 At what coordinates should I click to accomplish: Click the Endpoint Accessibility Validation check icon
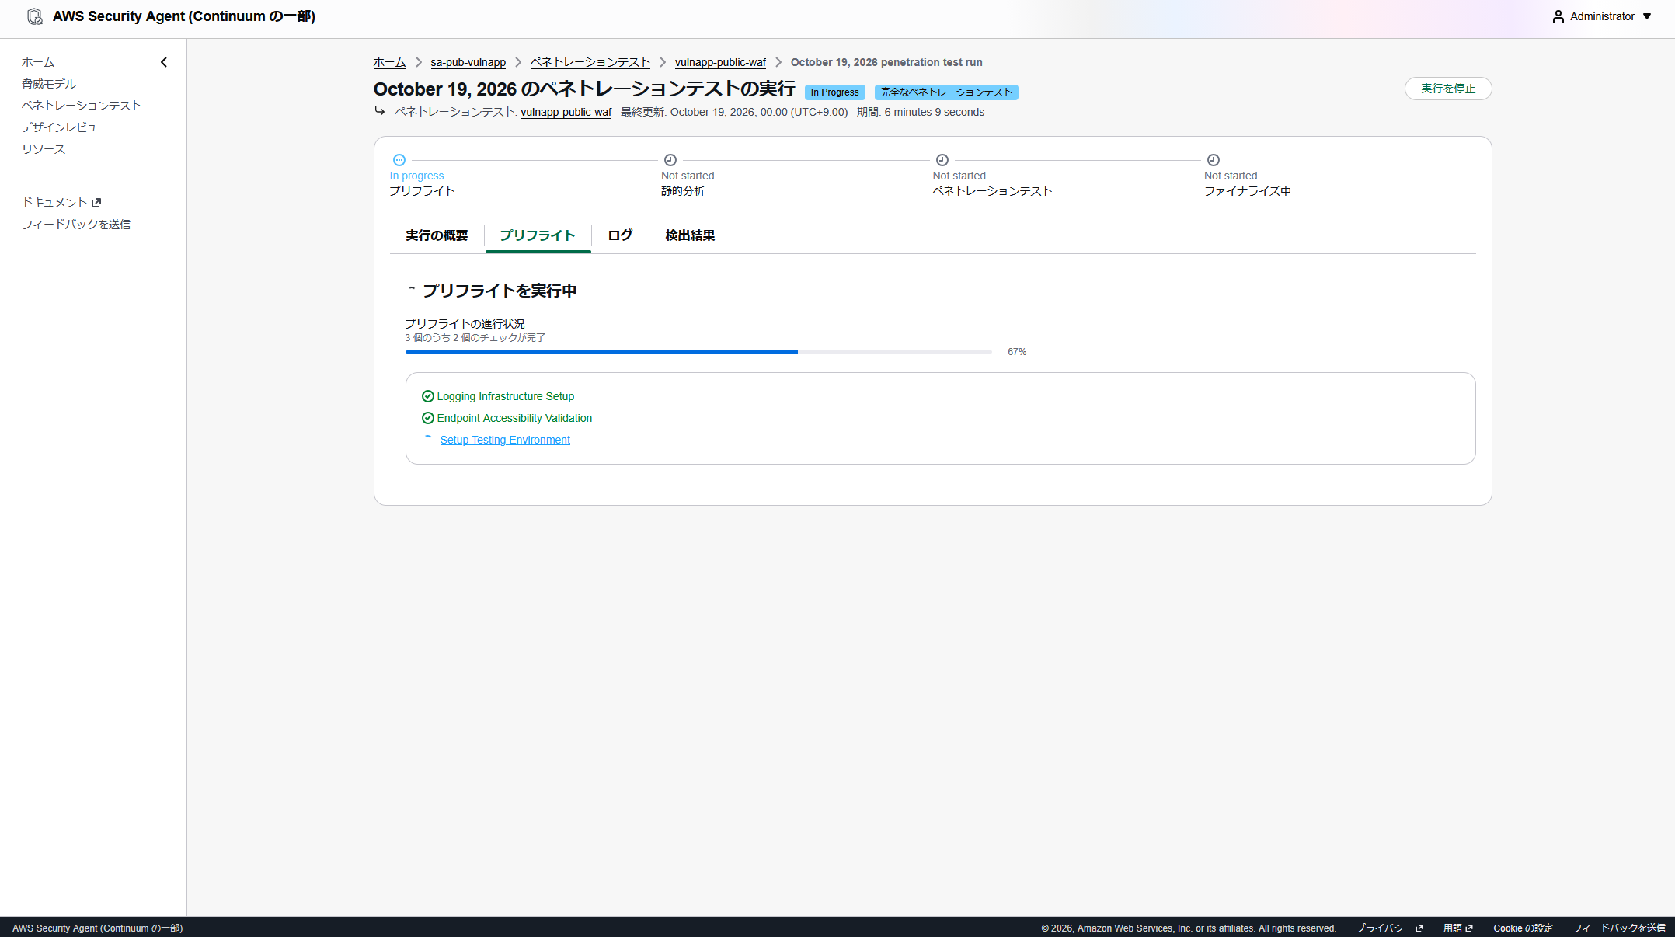(427, 418)
